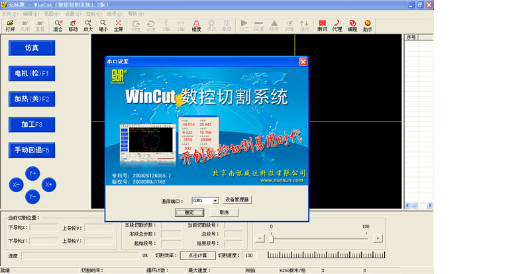Click the 加热(关)F2 button

[x=32, y=99]
